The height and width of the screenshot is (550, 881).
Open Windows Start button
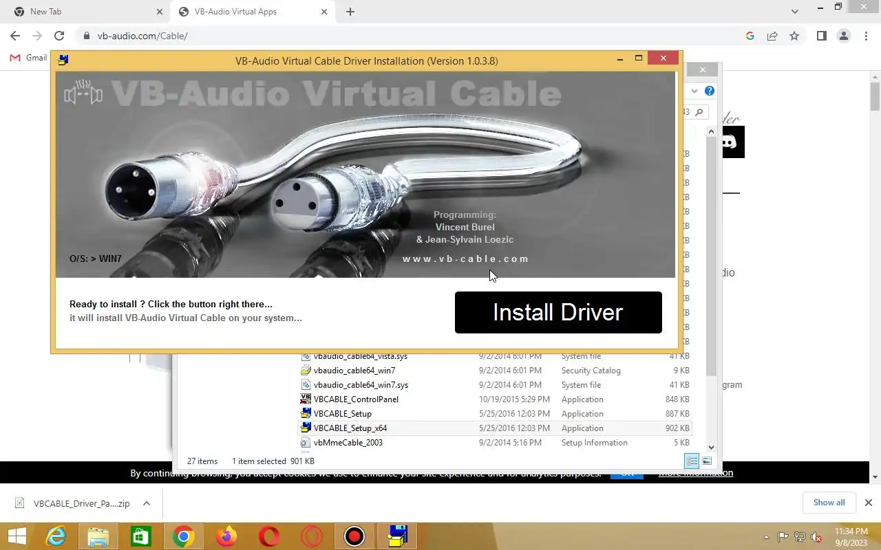coord(17,536)
